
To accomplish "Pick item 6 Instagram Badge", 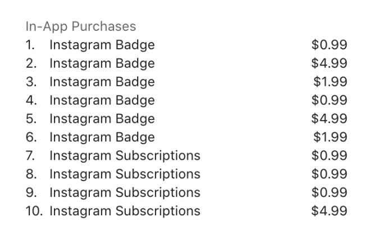I will click(x=102, y=137).
